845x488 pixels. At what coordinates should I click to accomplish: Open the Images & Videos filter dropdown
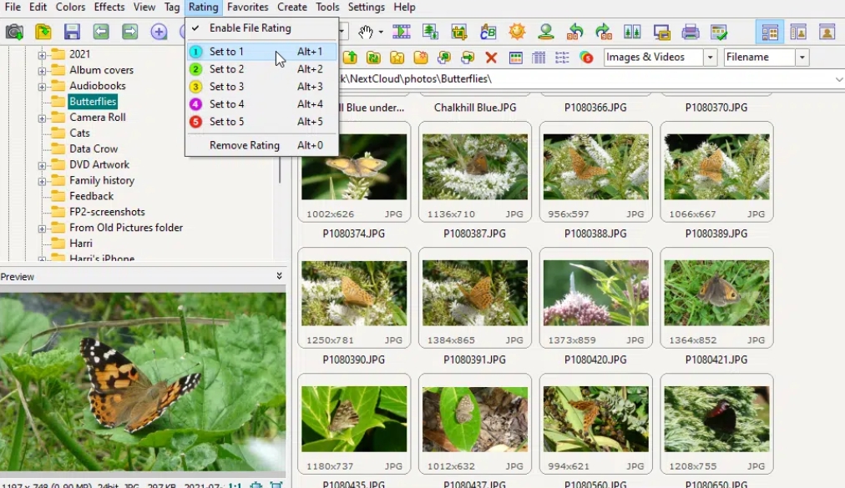(712, 58)
